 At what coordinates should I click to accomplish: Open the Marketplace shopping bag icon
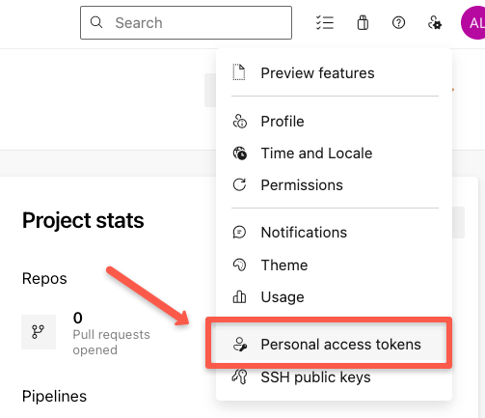click(x=363, y=23)
